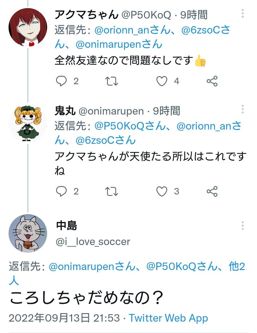Retweet アクマちゃん's tweet
This screenshot has width=257, height=333.
pos(111,81)
